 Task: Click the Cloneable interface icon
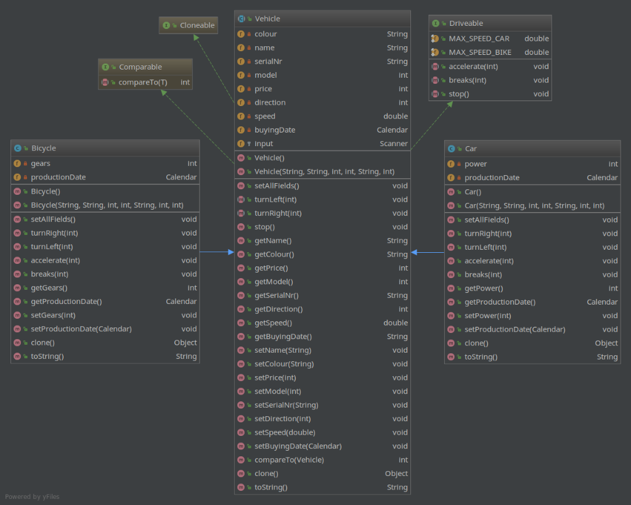pyautogui.click(x=166, y=25)
